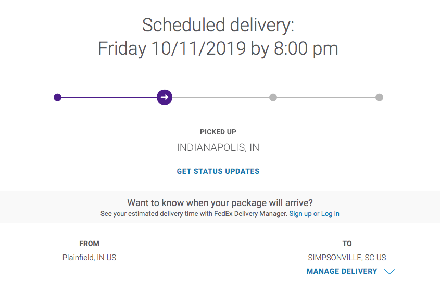Screen dimensions: 440x293
Task: Click the final gray delivery dot
Action: tap(380, 97)
